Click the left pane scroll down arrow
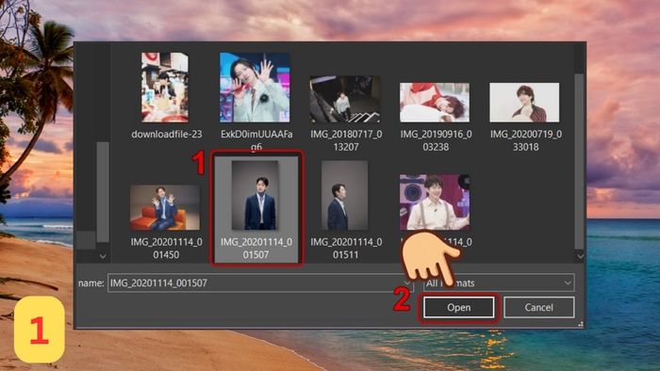Viewport: 660px width, 371px height. pyautogui.click(x=103, y=256)
